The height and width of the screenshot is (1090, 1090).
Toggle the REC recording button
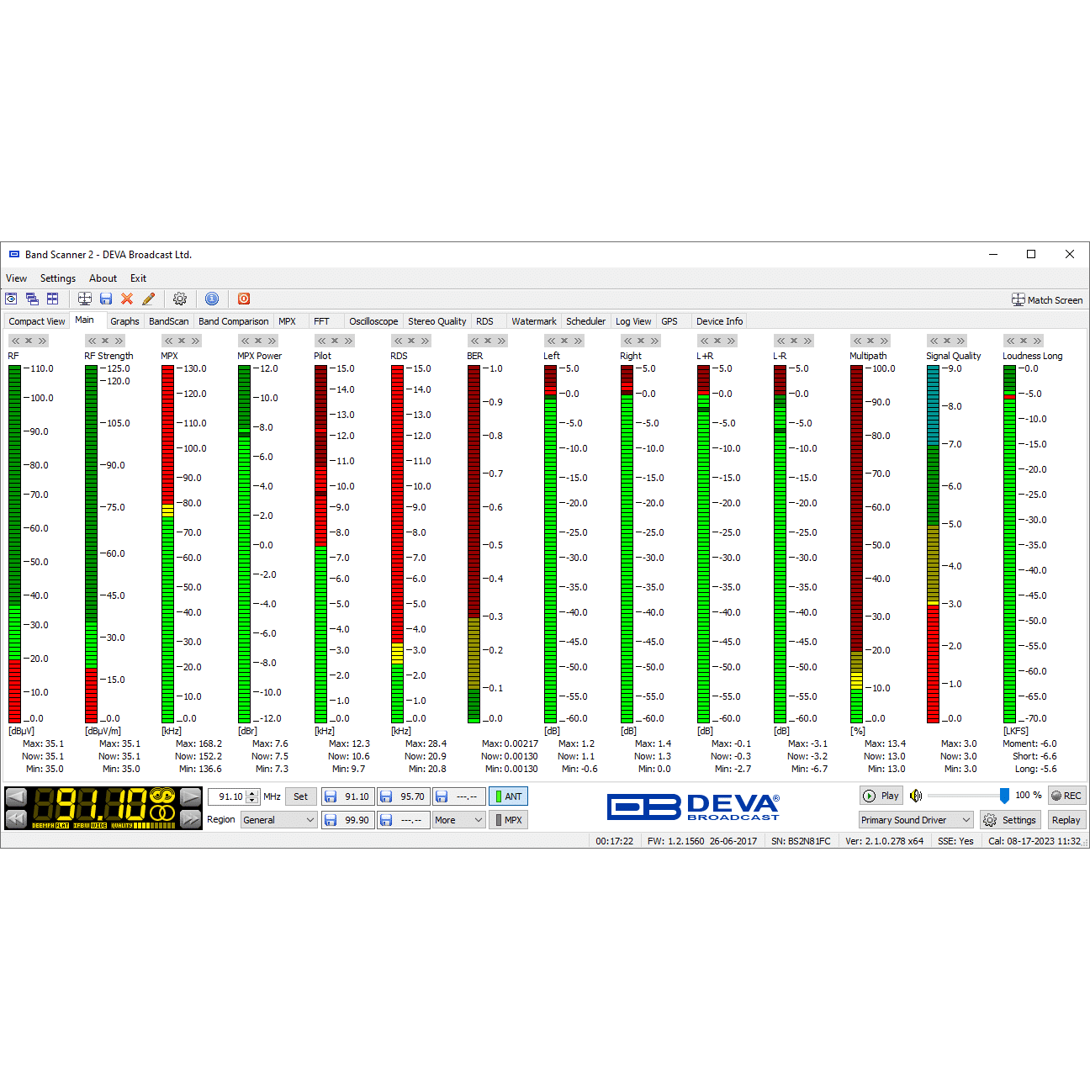1066,796
